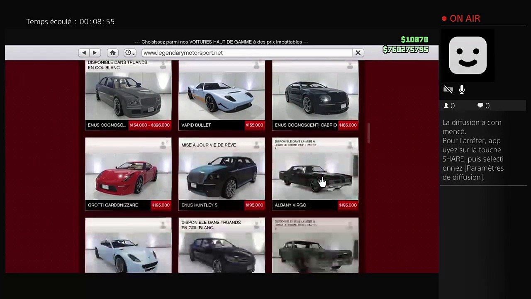The height and width of the screenshot is (299, 531).
Task: Click the corner marker on Albany Virgo card
Action: pos(350,144)
